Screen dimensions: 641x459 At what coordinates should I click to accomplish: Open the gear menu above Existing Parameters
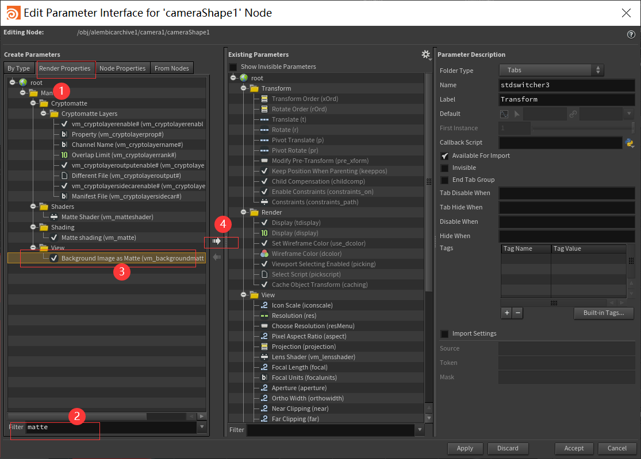(x=426, y=55)
